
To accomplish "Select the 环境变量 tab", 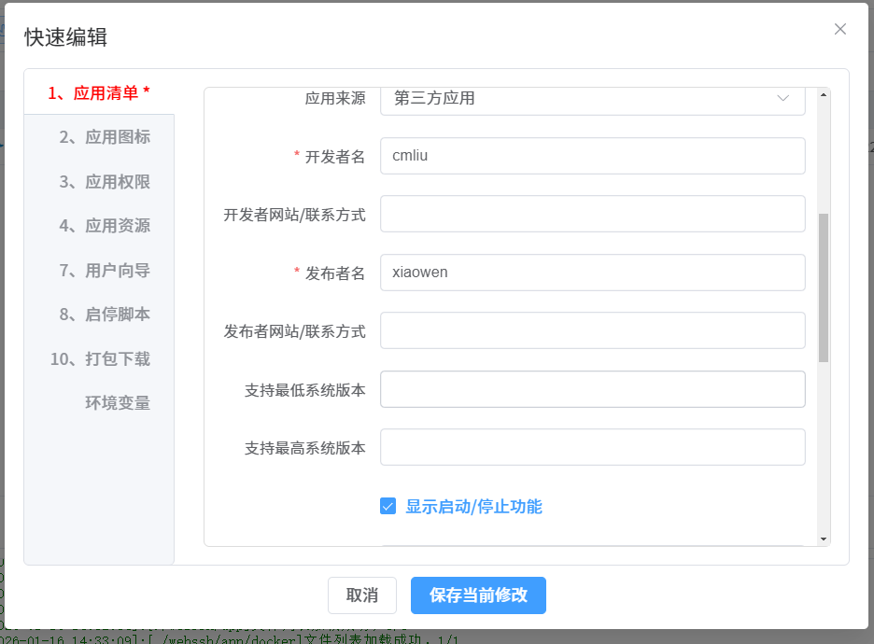I will (x=118, y=403).
